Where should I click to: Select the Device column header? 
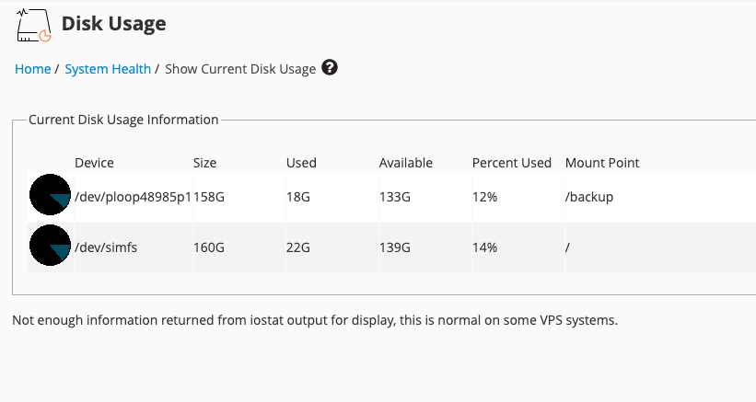(94, 163)
